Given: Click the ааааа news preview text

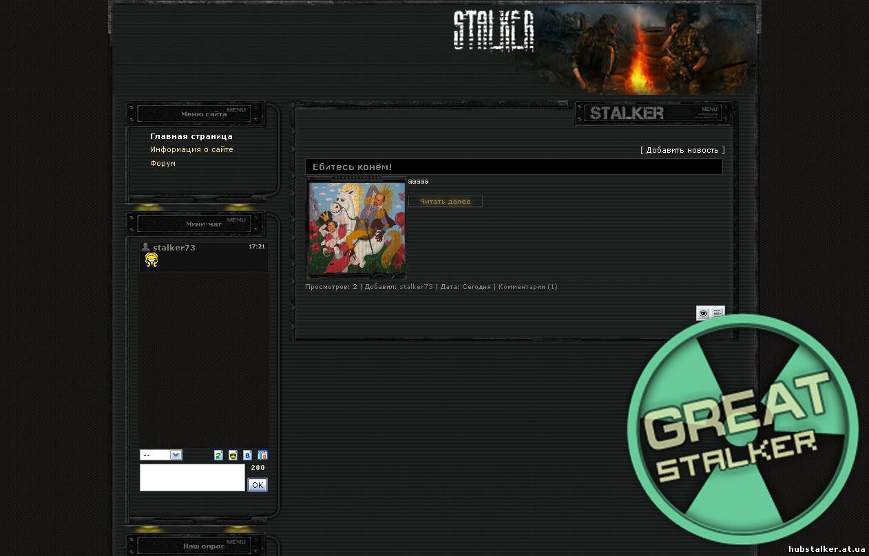Looking at the screenshot, I should (x=418, y=182).
